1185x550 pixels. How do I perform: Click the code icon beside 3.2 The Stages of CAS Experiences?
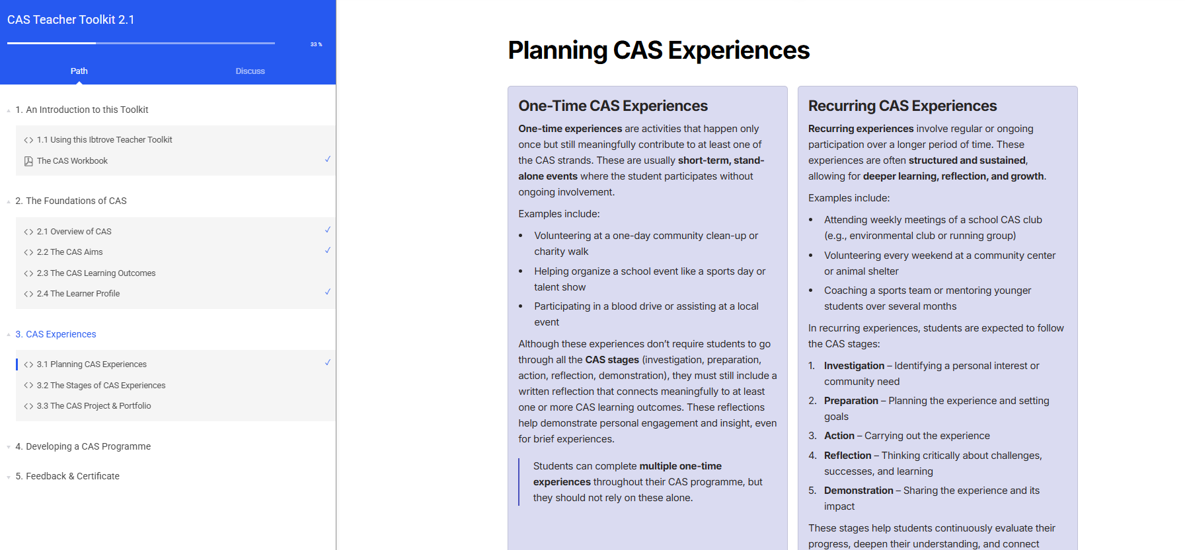coord(28,386)
